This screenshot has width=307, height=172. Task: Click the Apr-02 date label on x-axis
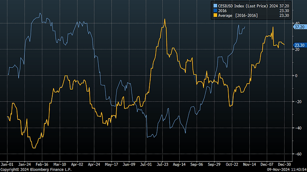[77, 164]
